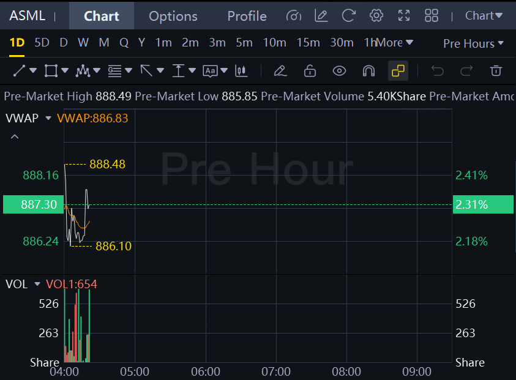Select the 3m interval
516x380 pixels.
[x=217, y=42]
